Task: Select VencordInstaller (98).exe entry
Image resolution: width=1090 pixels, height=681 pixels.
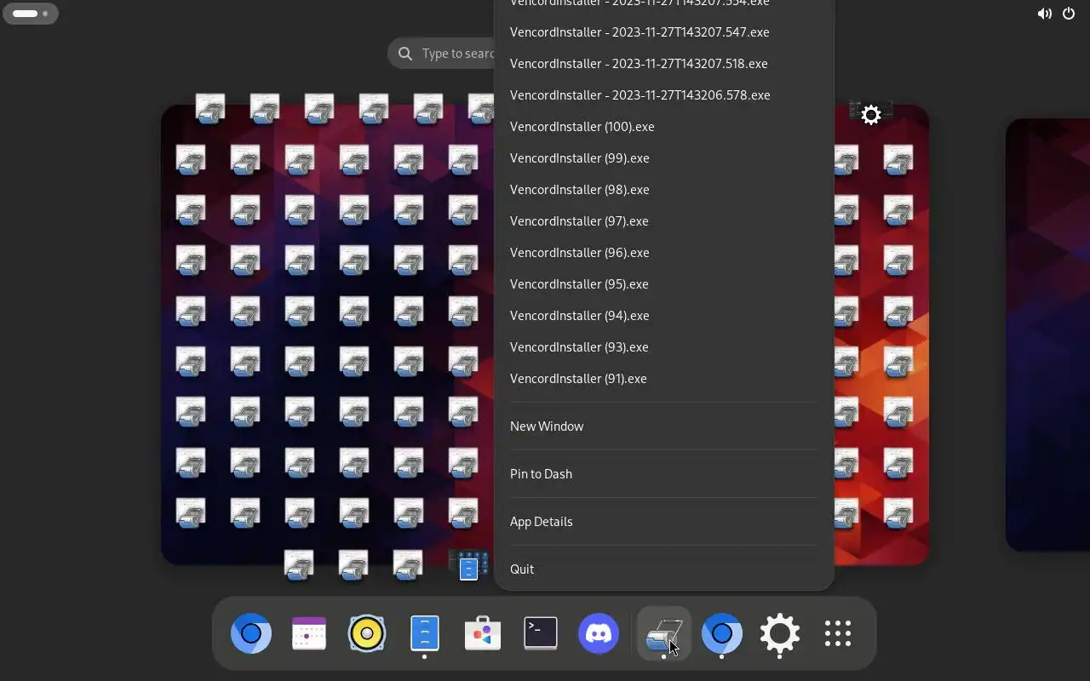Action: coord(664,190)
